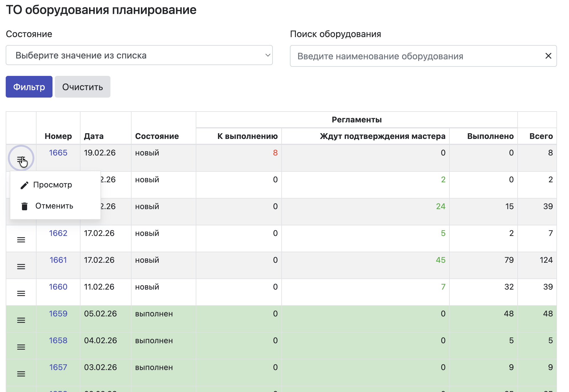Screen dimensions: 569x392
Task: Open plan number 1660 link
Action: (58, 287)
